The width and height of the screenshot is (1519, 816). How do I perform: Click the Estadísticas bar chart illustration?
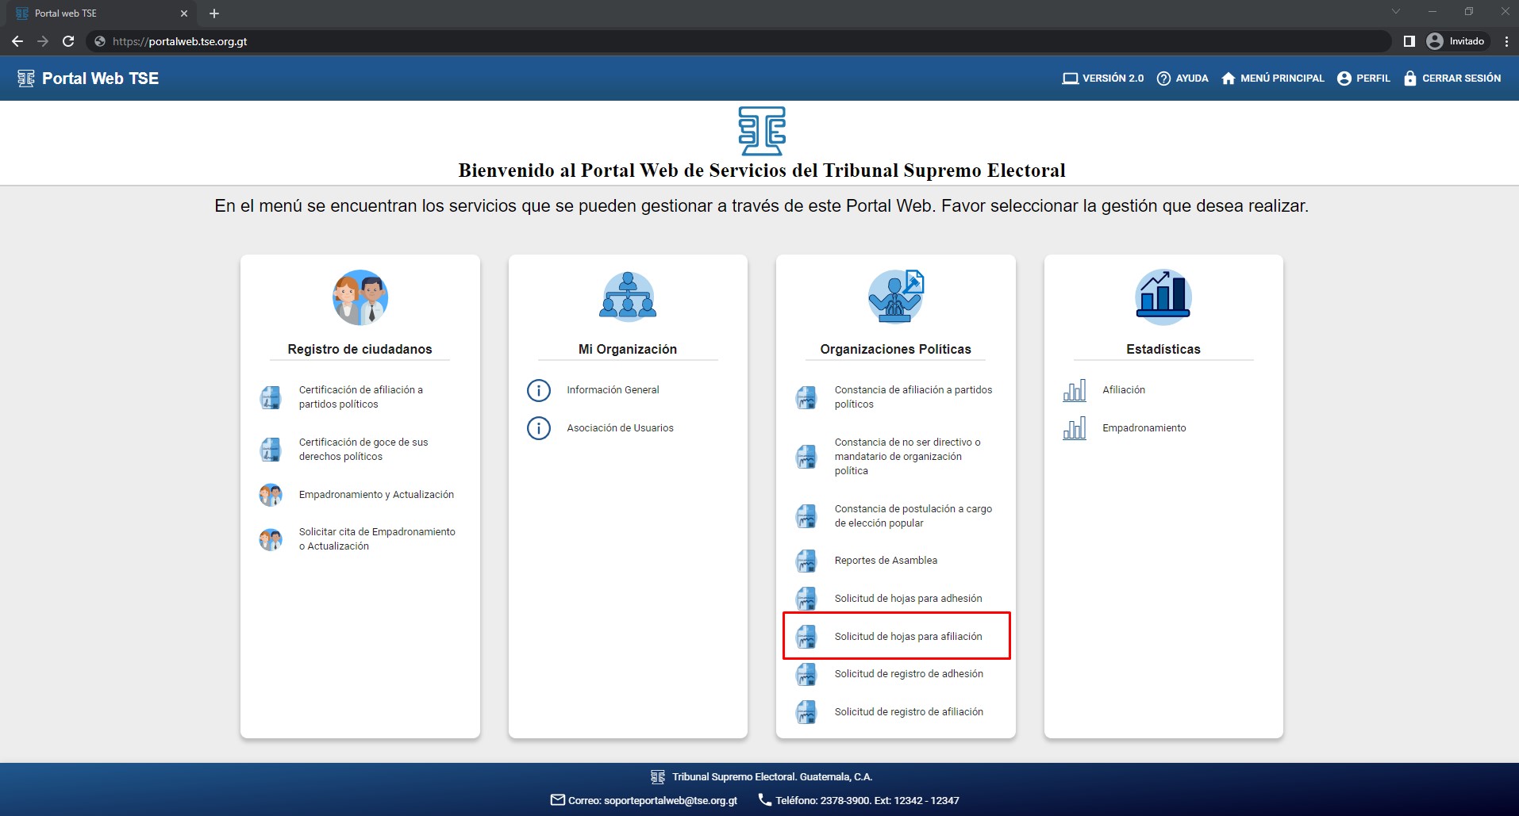pyautogui.click(x=1163, y=297)
